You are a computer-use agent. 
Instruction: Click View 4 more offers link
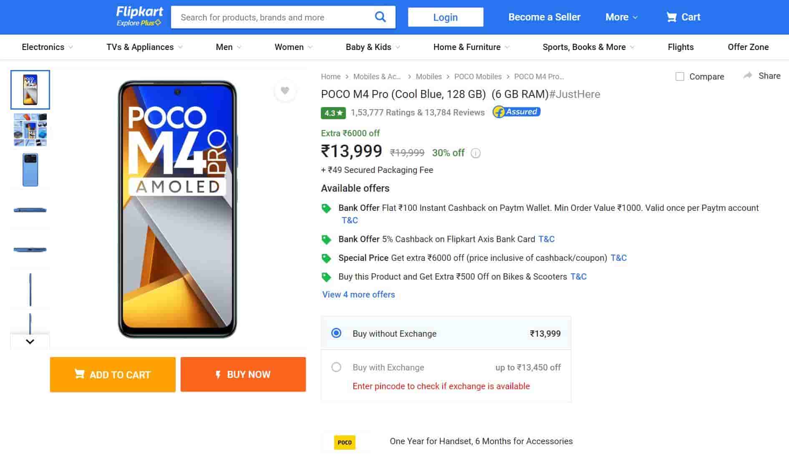tap(358, 295)
